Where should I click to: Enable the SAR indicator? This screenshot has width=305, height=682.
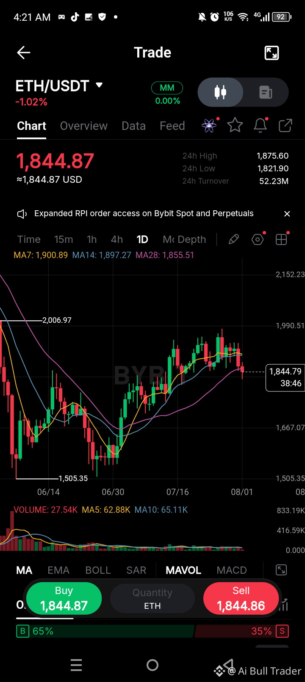tap(136, 570)
